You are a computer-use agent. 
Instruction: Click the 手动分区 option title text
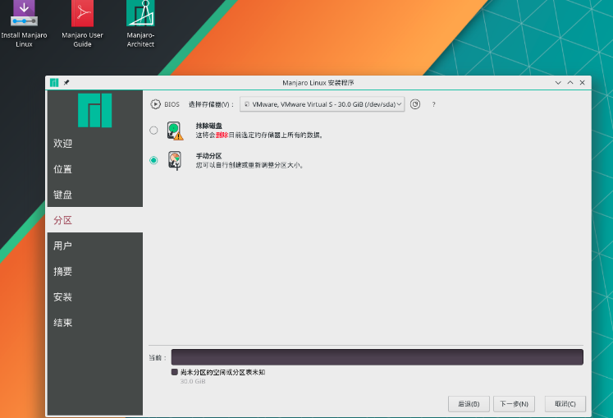click(208, 156)
